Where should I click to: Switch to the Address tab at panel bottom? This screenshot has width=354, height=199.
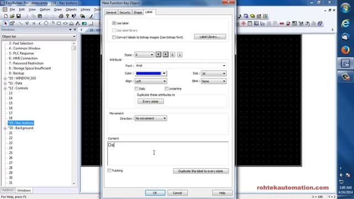coord(8,190)
